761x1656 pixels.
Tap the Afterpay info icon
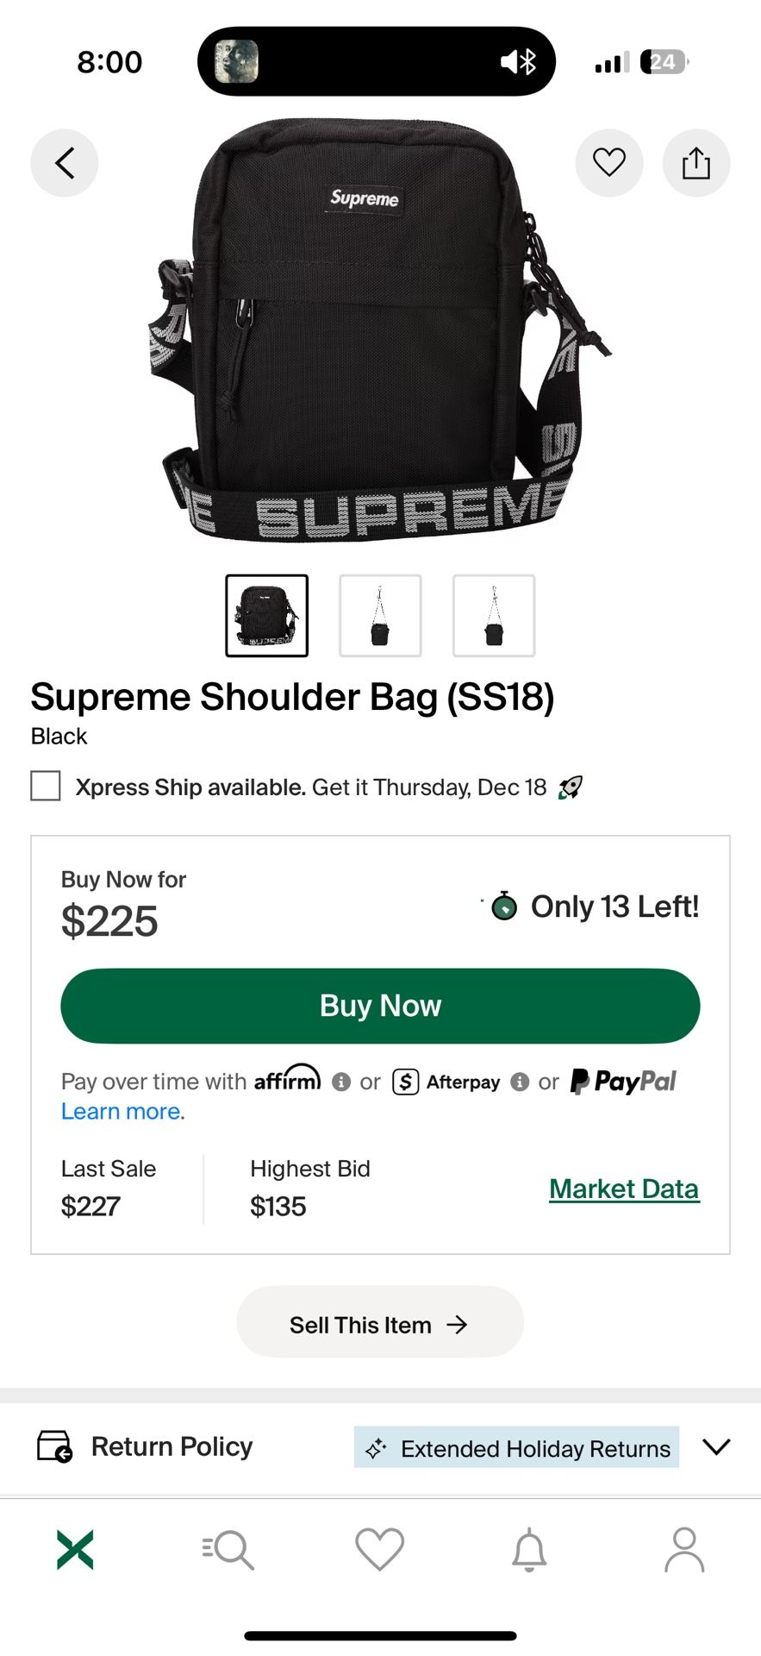coord(520,1082)
